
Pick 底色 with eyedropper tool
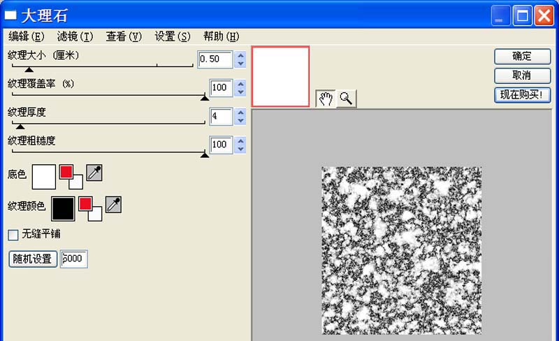coord(94,173)
